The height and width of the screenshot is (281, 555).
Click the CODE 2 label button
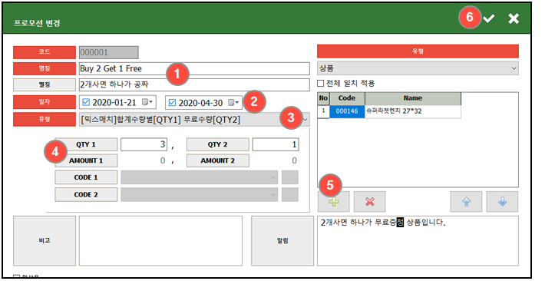point(86,195)
